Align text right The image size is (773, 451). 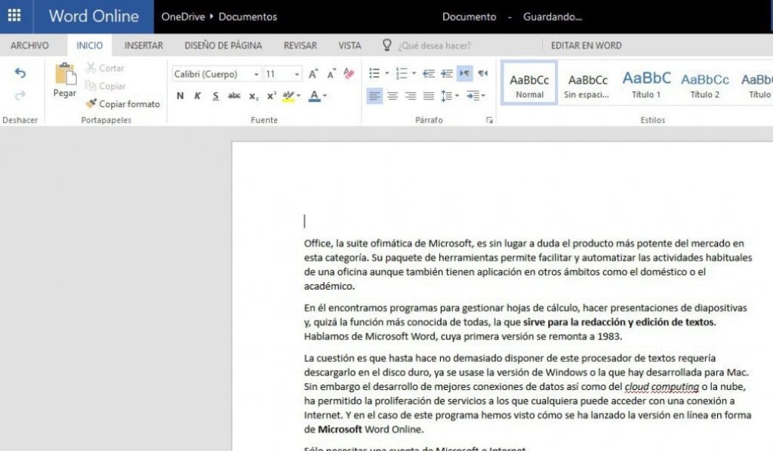click(x=411, y=96)
